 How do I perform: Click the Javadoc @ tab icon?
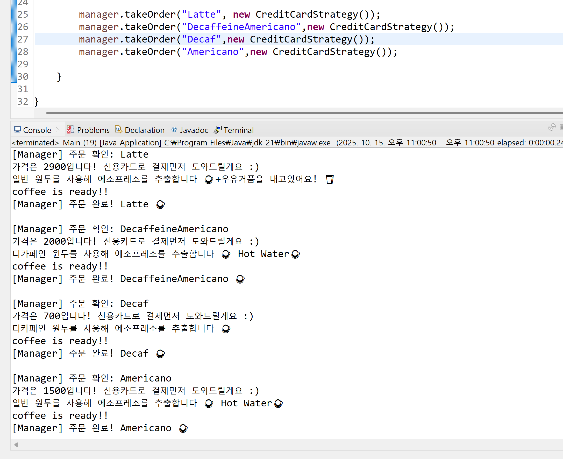174,130
